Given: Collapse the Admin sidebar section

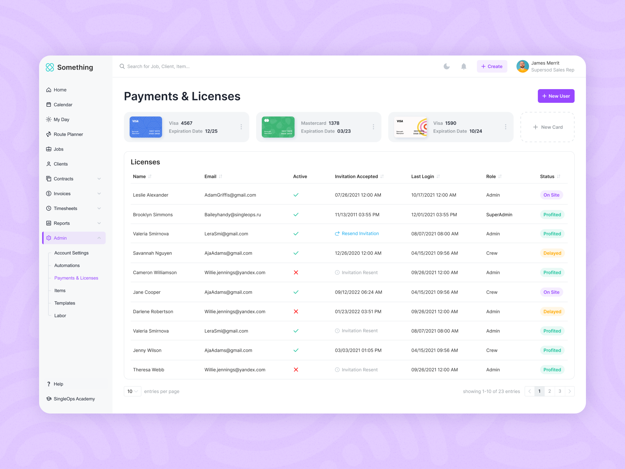Looking at the screenshot, I should pos(99,238).
